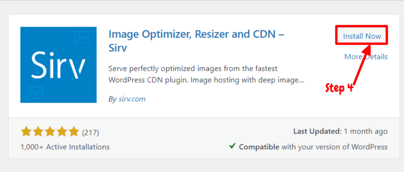The width and height of the screenshot is (404, 172).
Task: Click the third gold rating star
Action: coord(50,132)
